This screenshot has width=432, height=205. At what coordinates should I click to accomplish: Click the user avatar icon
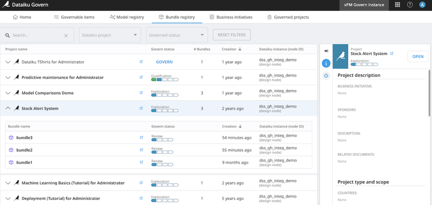[422, 4]
